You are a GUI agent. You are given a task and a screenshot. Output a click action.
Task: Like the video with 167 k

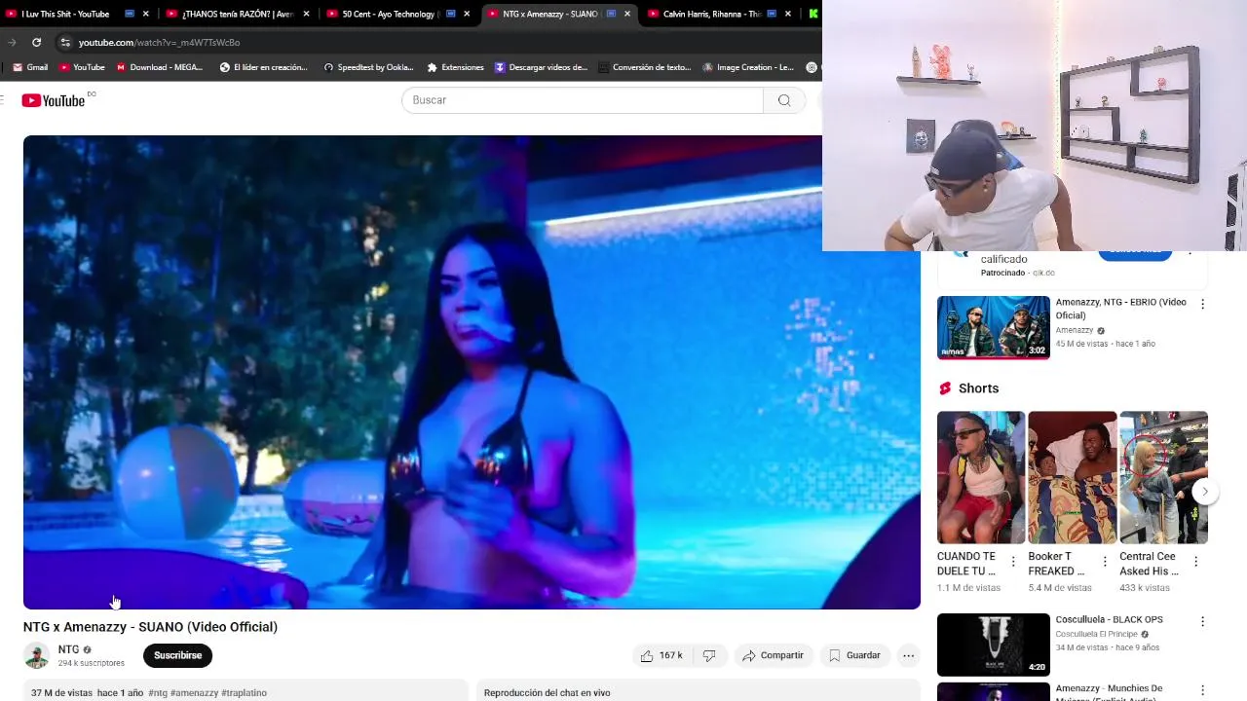(x=661, y=655)
